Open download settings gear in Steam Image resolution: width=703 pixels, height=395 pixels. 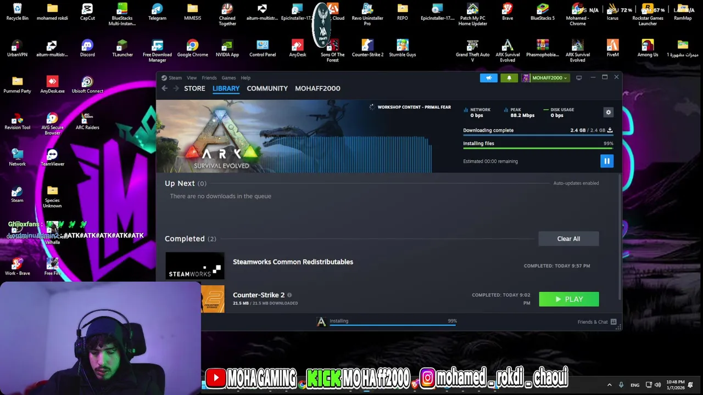pos(608,112)
